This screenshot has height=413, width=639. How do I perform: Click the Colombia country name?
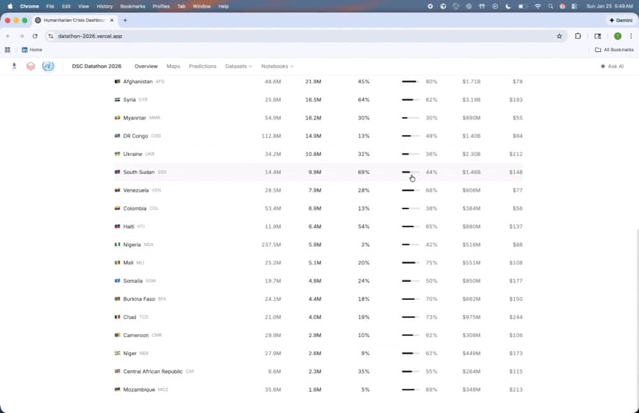(134, 208)
